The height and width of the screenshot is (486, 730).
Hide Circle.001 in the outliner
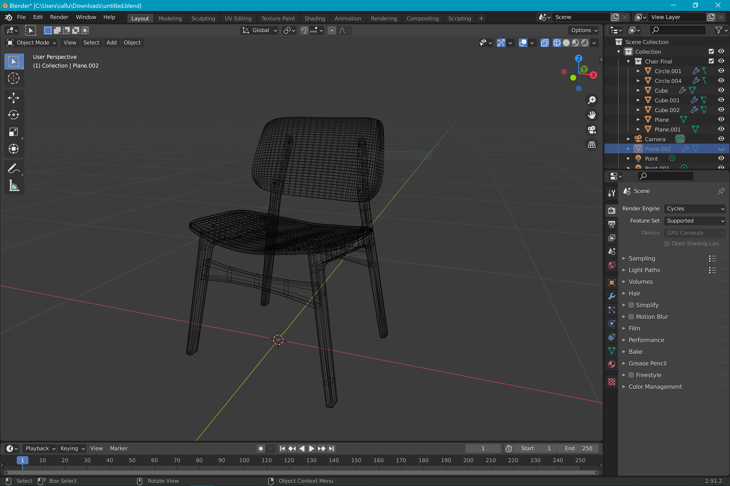pos(721,71)
